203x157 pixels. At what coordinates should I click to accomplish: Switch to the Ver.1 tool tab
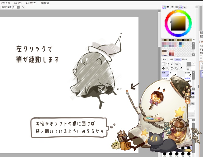pyautogui.click(x=178, y=59)
